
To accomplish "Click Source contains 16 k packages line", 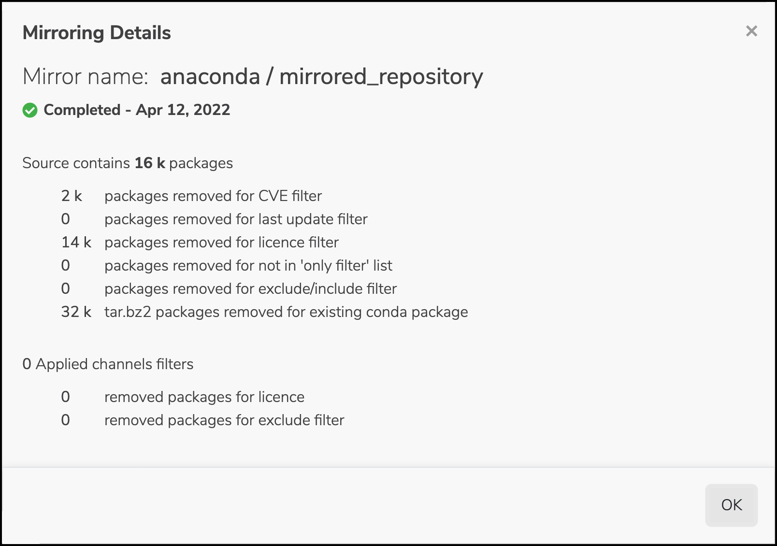I will [128, 163].
